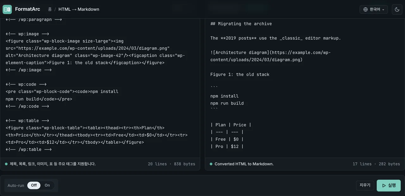Screen dimensions: 405x196
Task: Click the 'npm run build</code></pre>' input line
Action: pos(39,99)
